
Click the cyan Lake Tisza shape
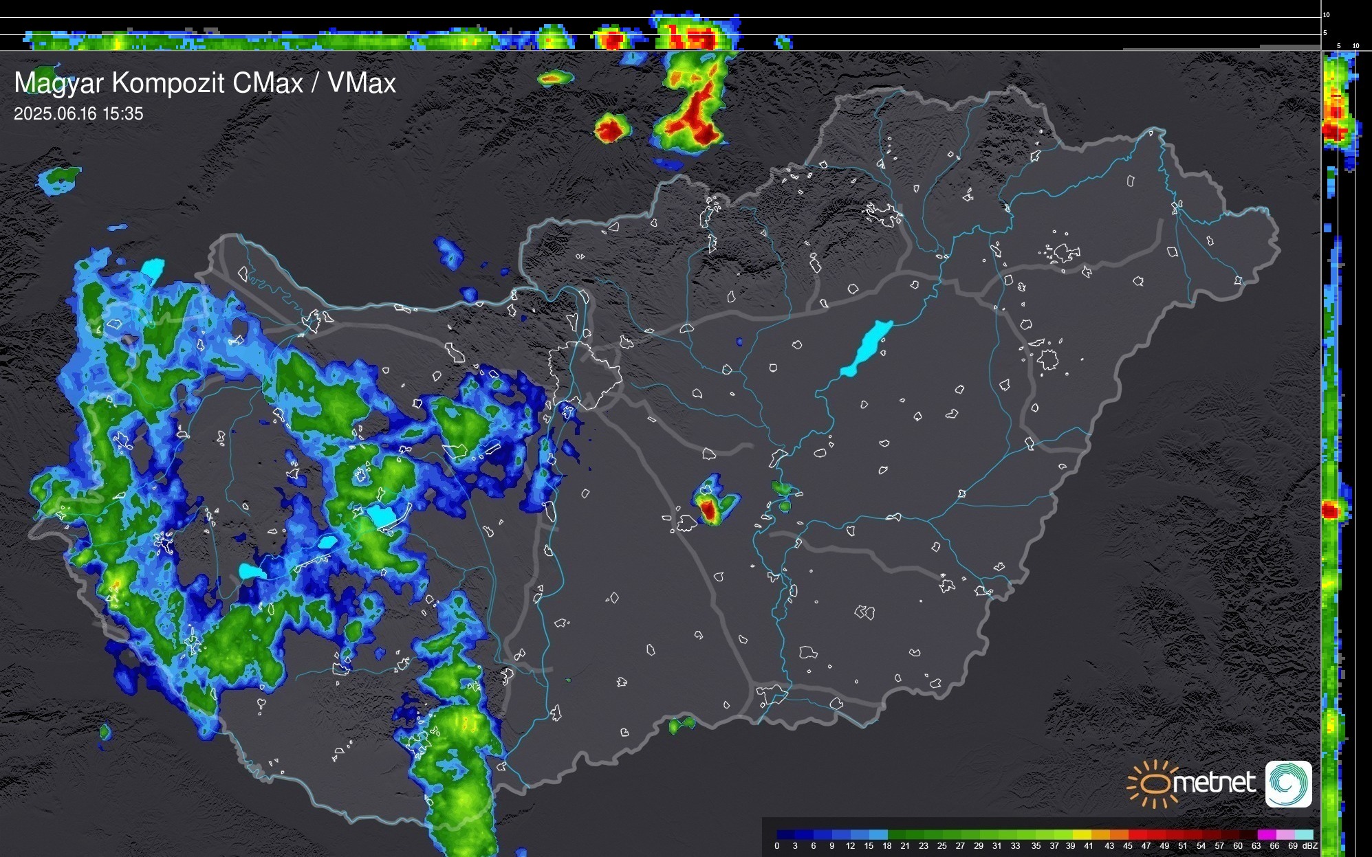(x=867, y=347)
